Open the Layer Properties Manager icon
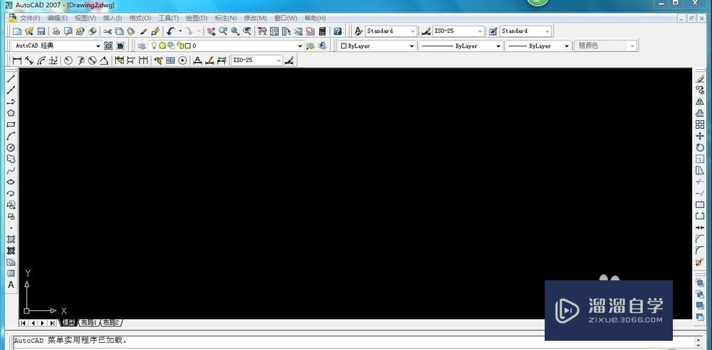 point(142,46)
